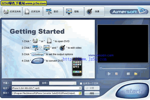Open output folder icon in path field
The height and width of the screenshot is (100, 150).
click(x=80, y=93)
